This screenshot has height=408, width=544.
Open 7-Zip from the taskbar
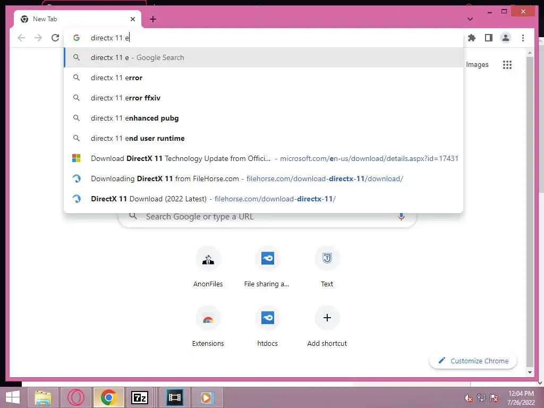point(140,397)
